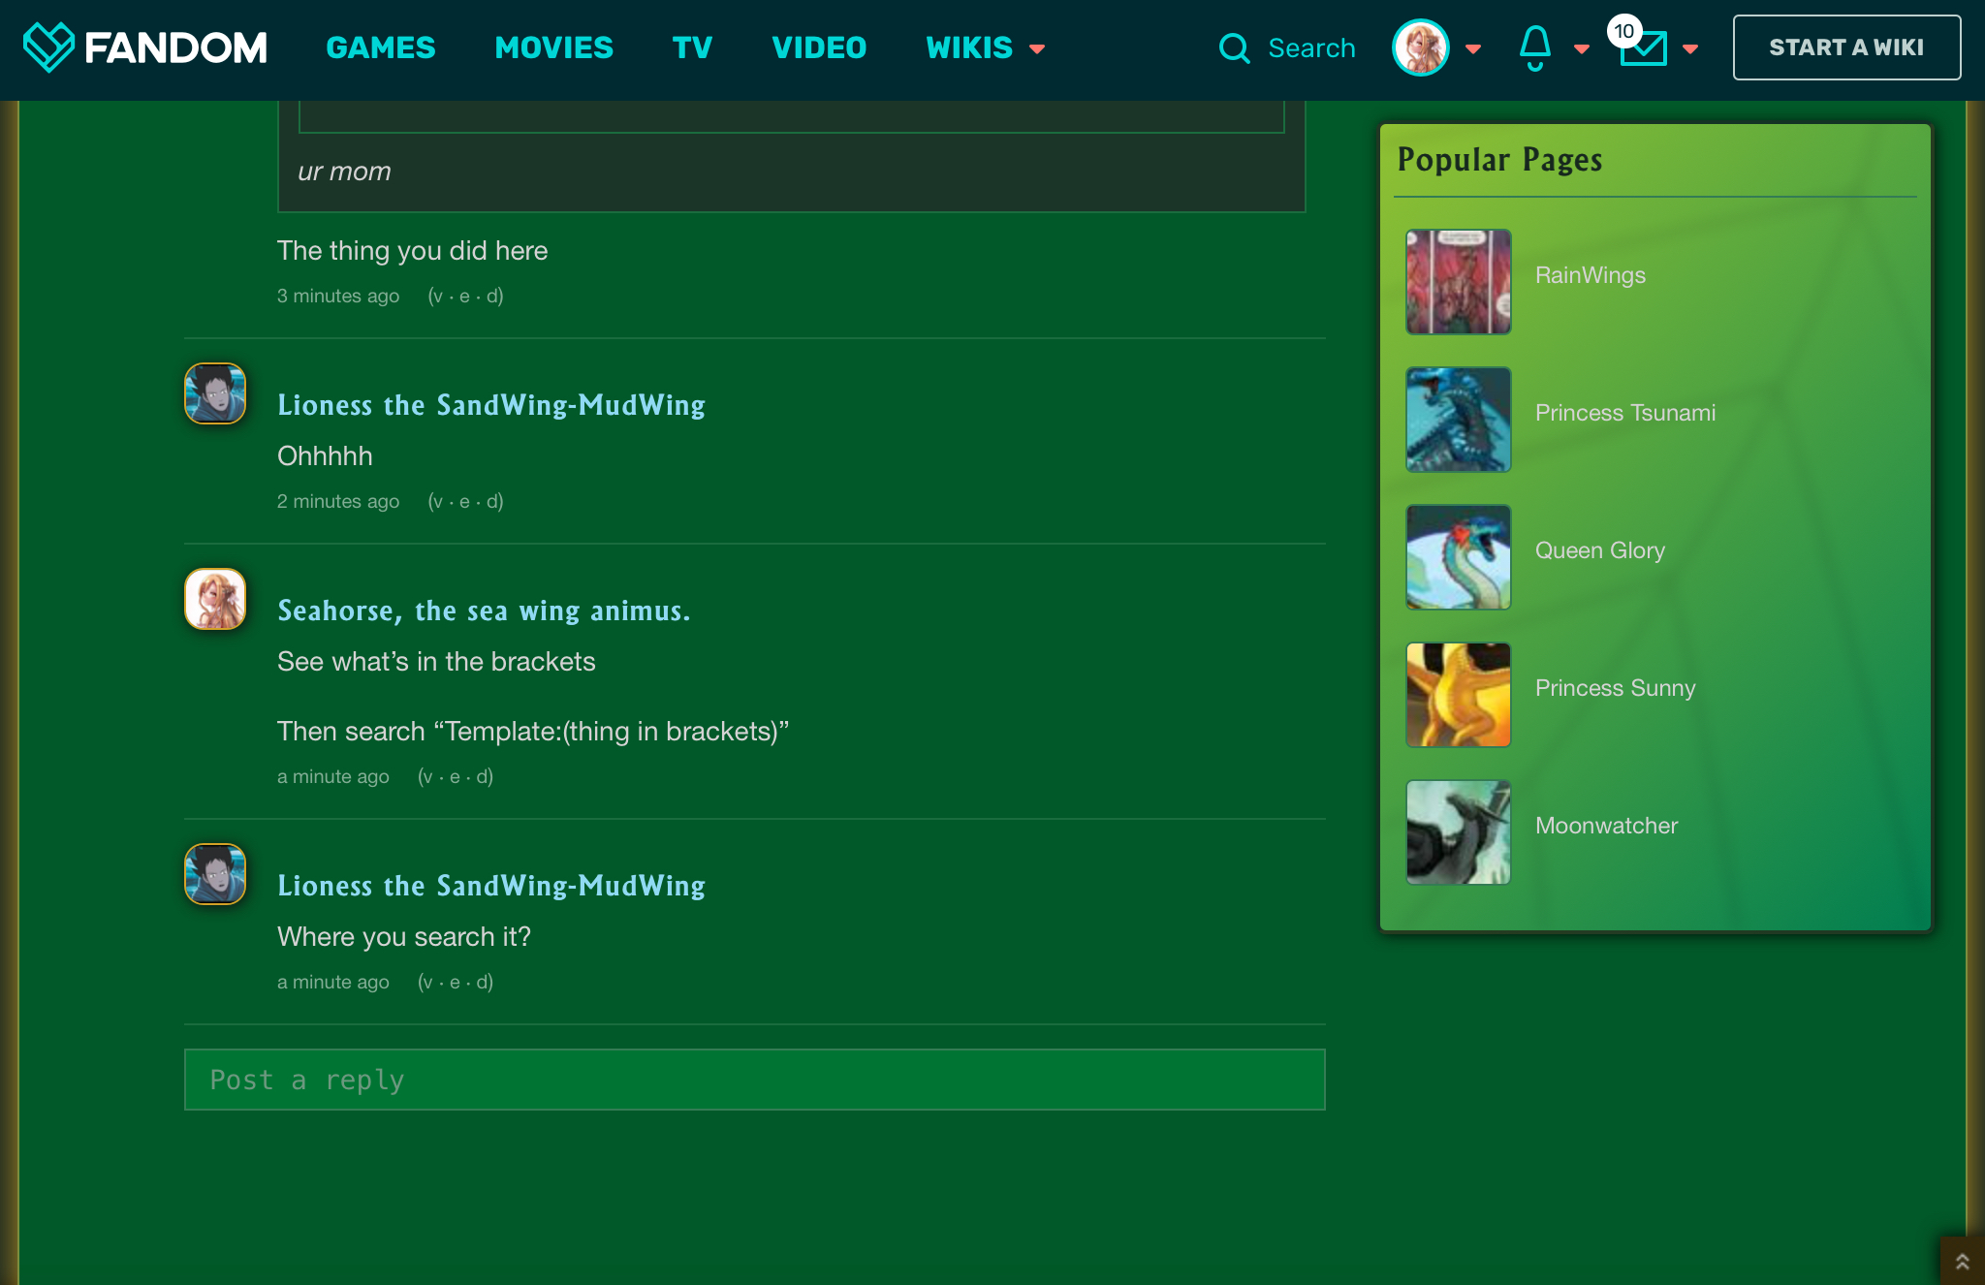This screenshot has height=1285, width=1985.
Task: Click the user avatar in header
Action: tap(1420, 47)
